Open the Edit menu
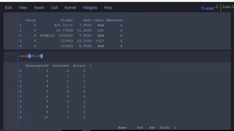Screen dimensions: 234x131 tap(8, 8)
